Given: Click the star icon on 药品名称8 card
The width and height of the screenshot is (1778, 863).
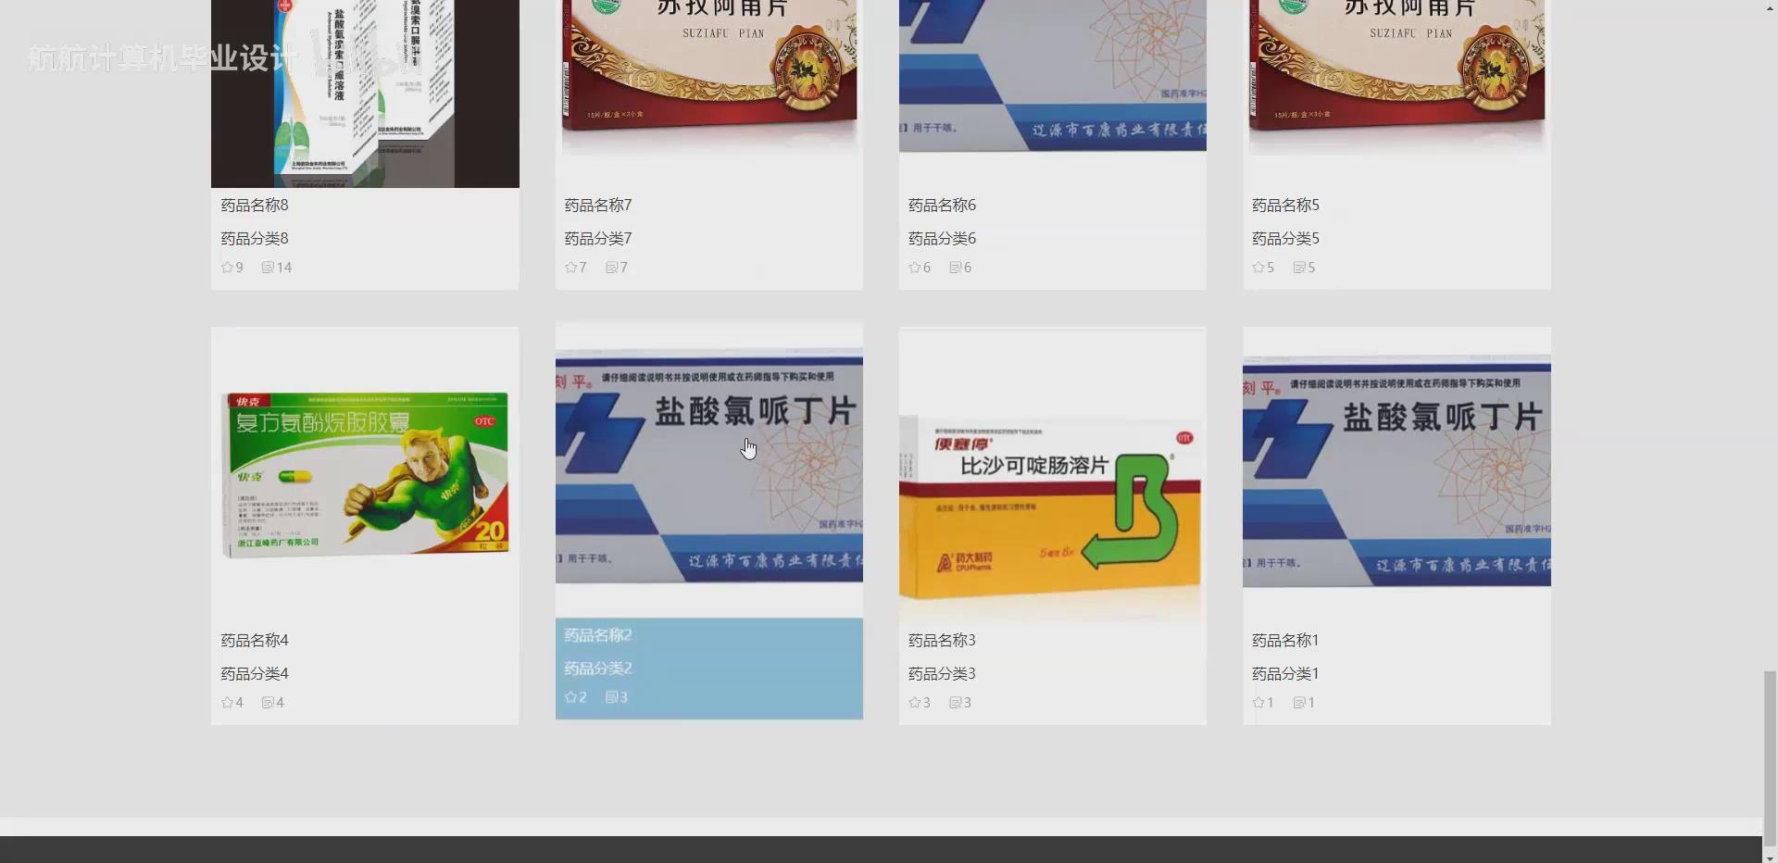Looking at the screenshot, I should tap(227, 268).
